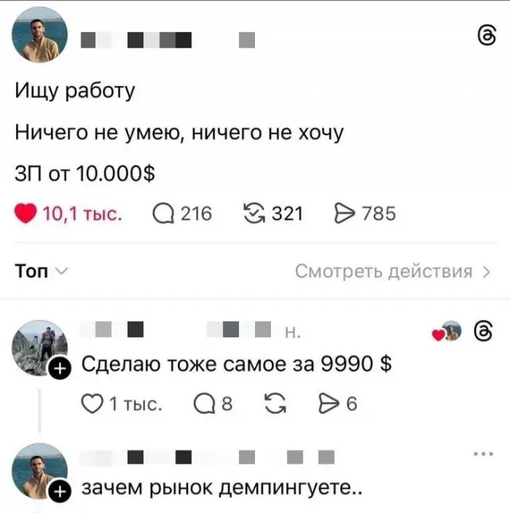Share the 9990 $ comment

(x=328, y=404)
